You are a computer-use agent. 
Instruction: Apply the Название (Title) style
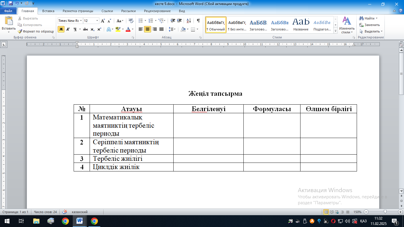pos(301,25)
